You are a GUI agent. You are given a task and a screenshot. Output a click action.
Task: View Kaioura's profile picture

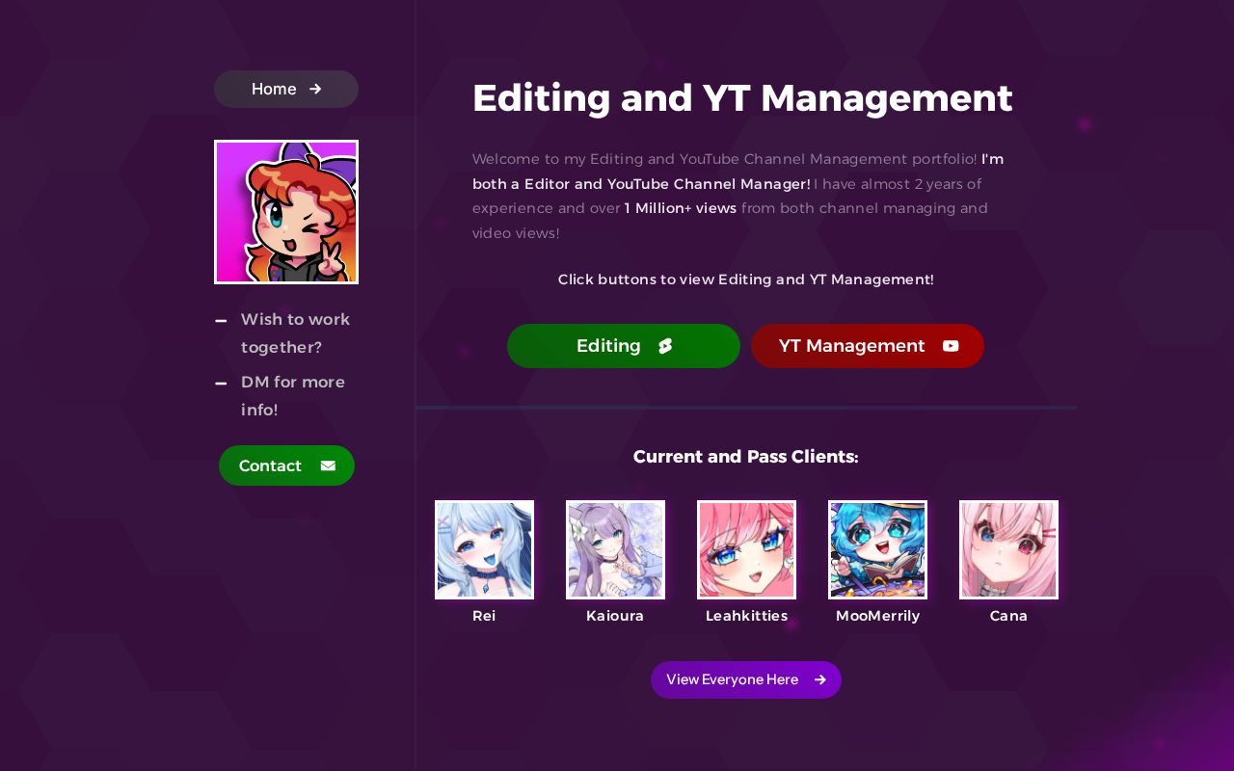[x=615, y=549]
